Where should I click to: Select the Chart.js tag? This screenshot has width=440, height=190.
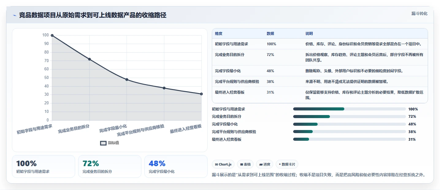[223, 164]
